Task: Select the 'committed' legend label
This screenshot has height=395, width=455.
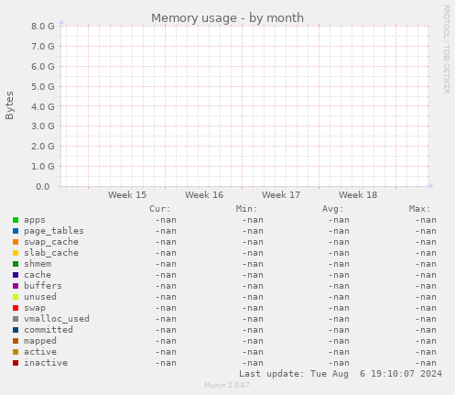Action: 49,330
